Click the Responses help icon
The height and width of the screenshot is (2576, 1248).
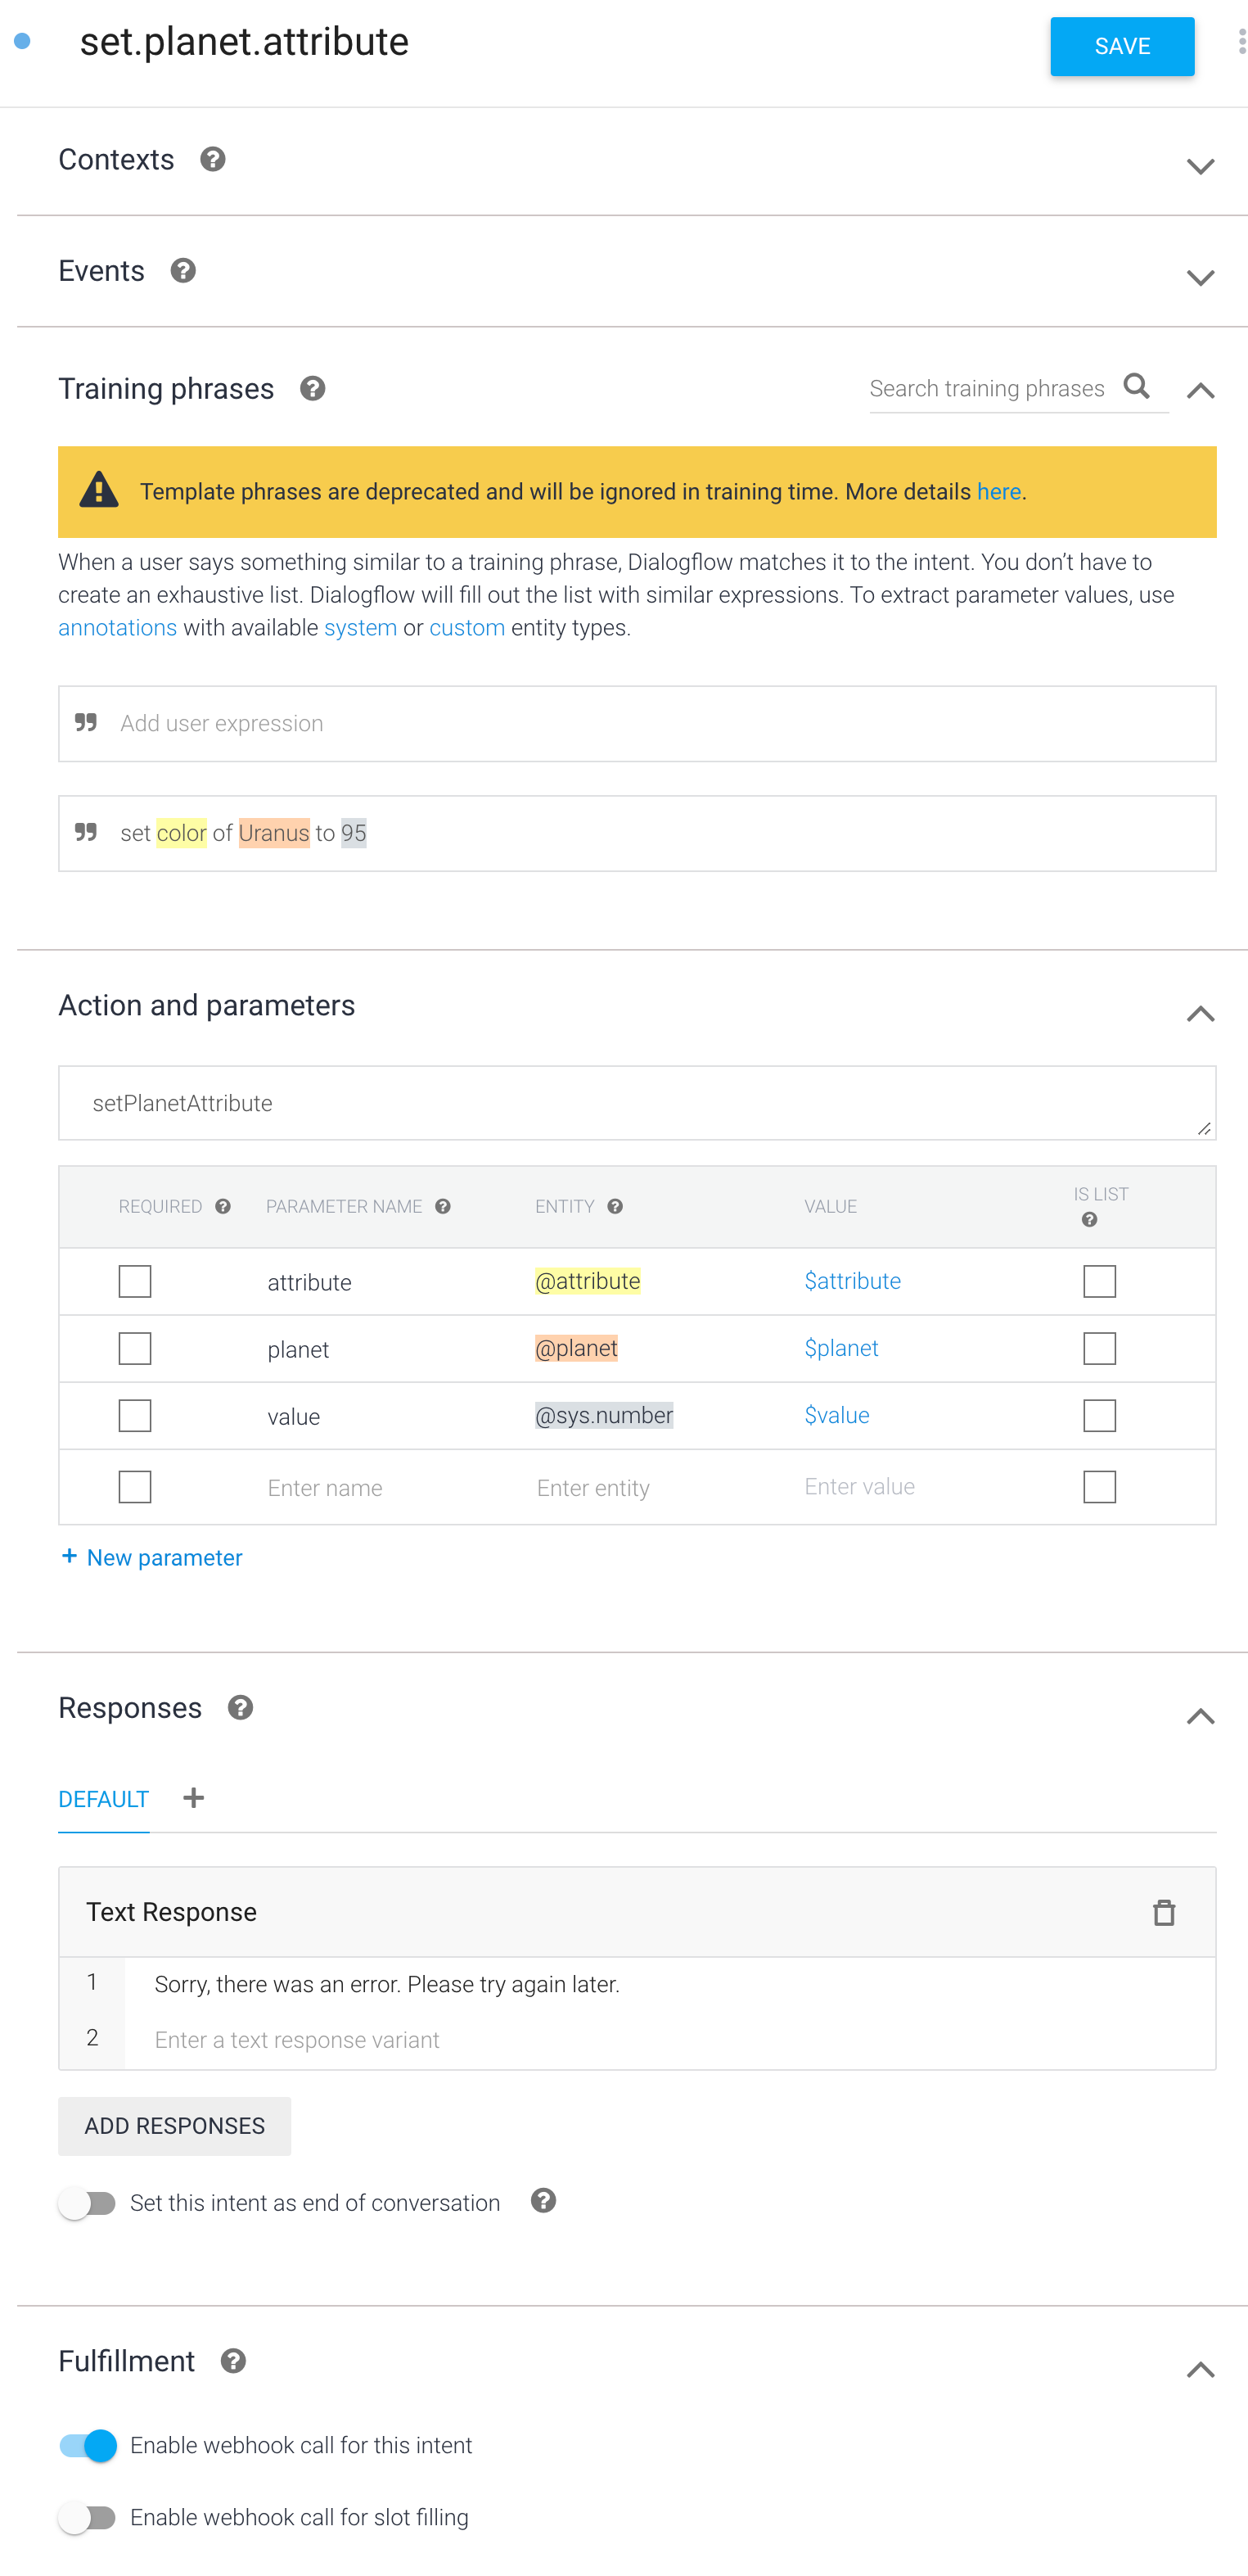[x=240, y=1708]
